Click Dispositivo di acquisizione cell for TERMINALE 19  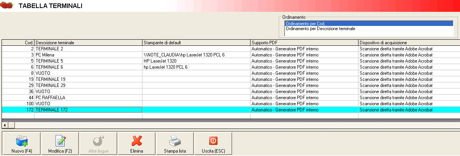pos(409,79)
